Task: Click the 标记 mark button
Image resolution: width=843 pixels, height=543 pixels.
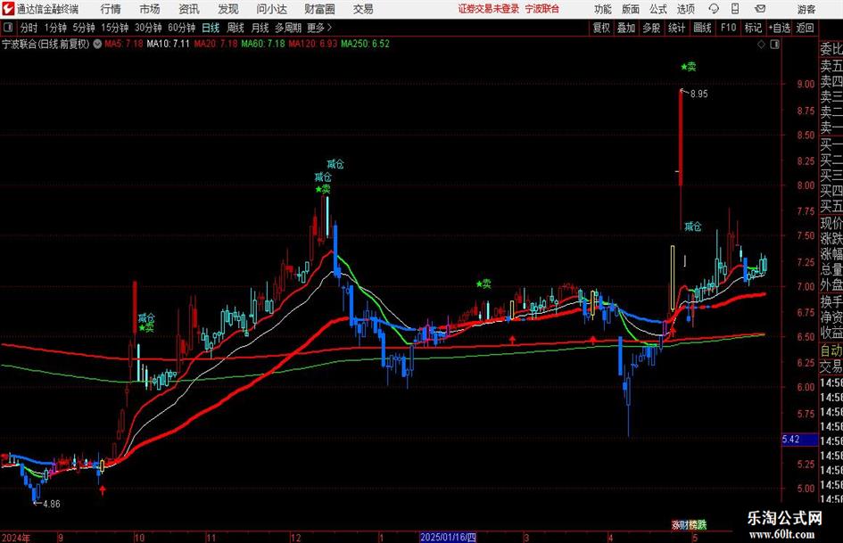Action: (x=753, y=28)
